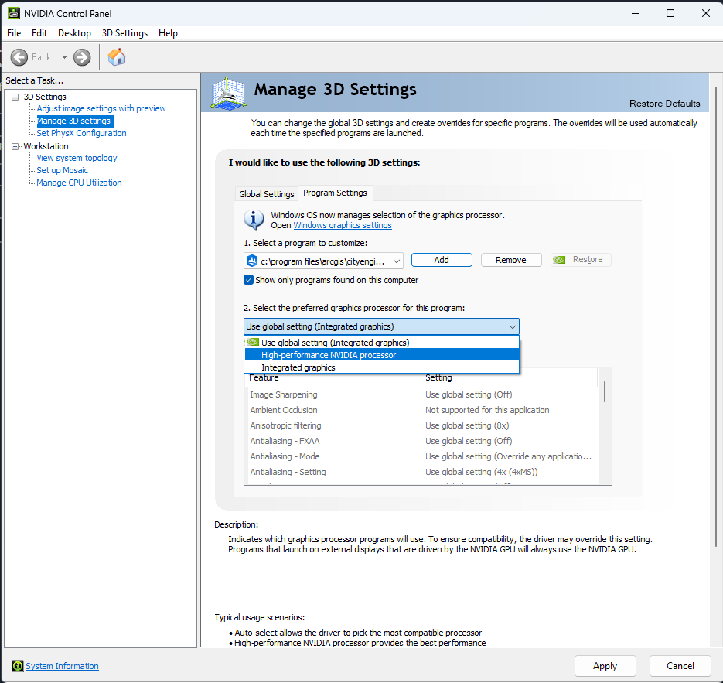Click the System Information icon
This screenshot has height=683, width=723.
tap(18, 665)
